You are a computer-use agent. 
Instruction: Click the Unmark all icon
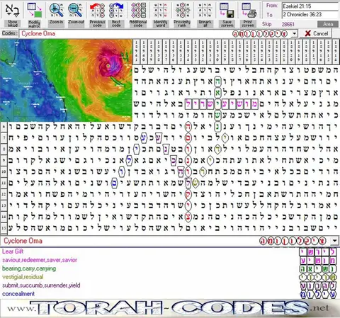pos(205,11)
